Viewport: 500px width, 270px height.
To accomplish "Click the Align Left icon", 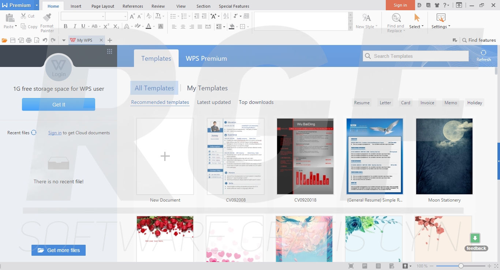I will [174, 27].
